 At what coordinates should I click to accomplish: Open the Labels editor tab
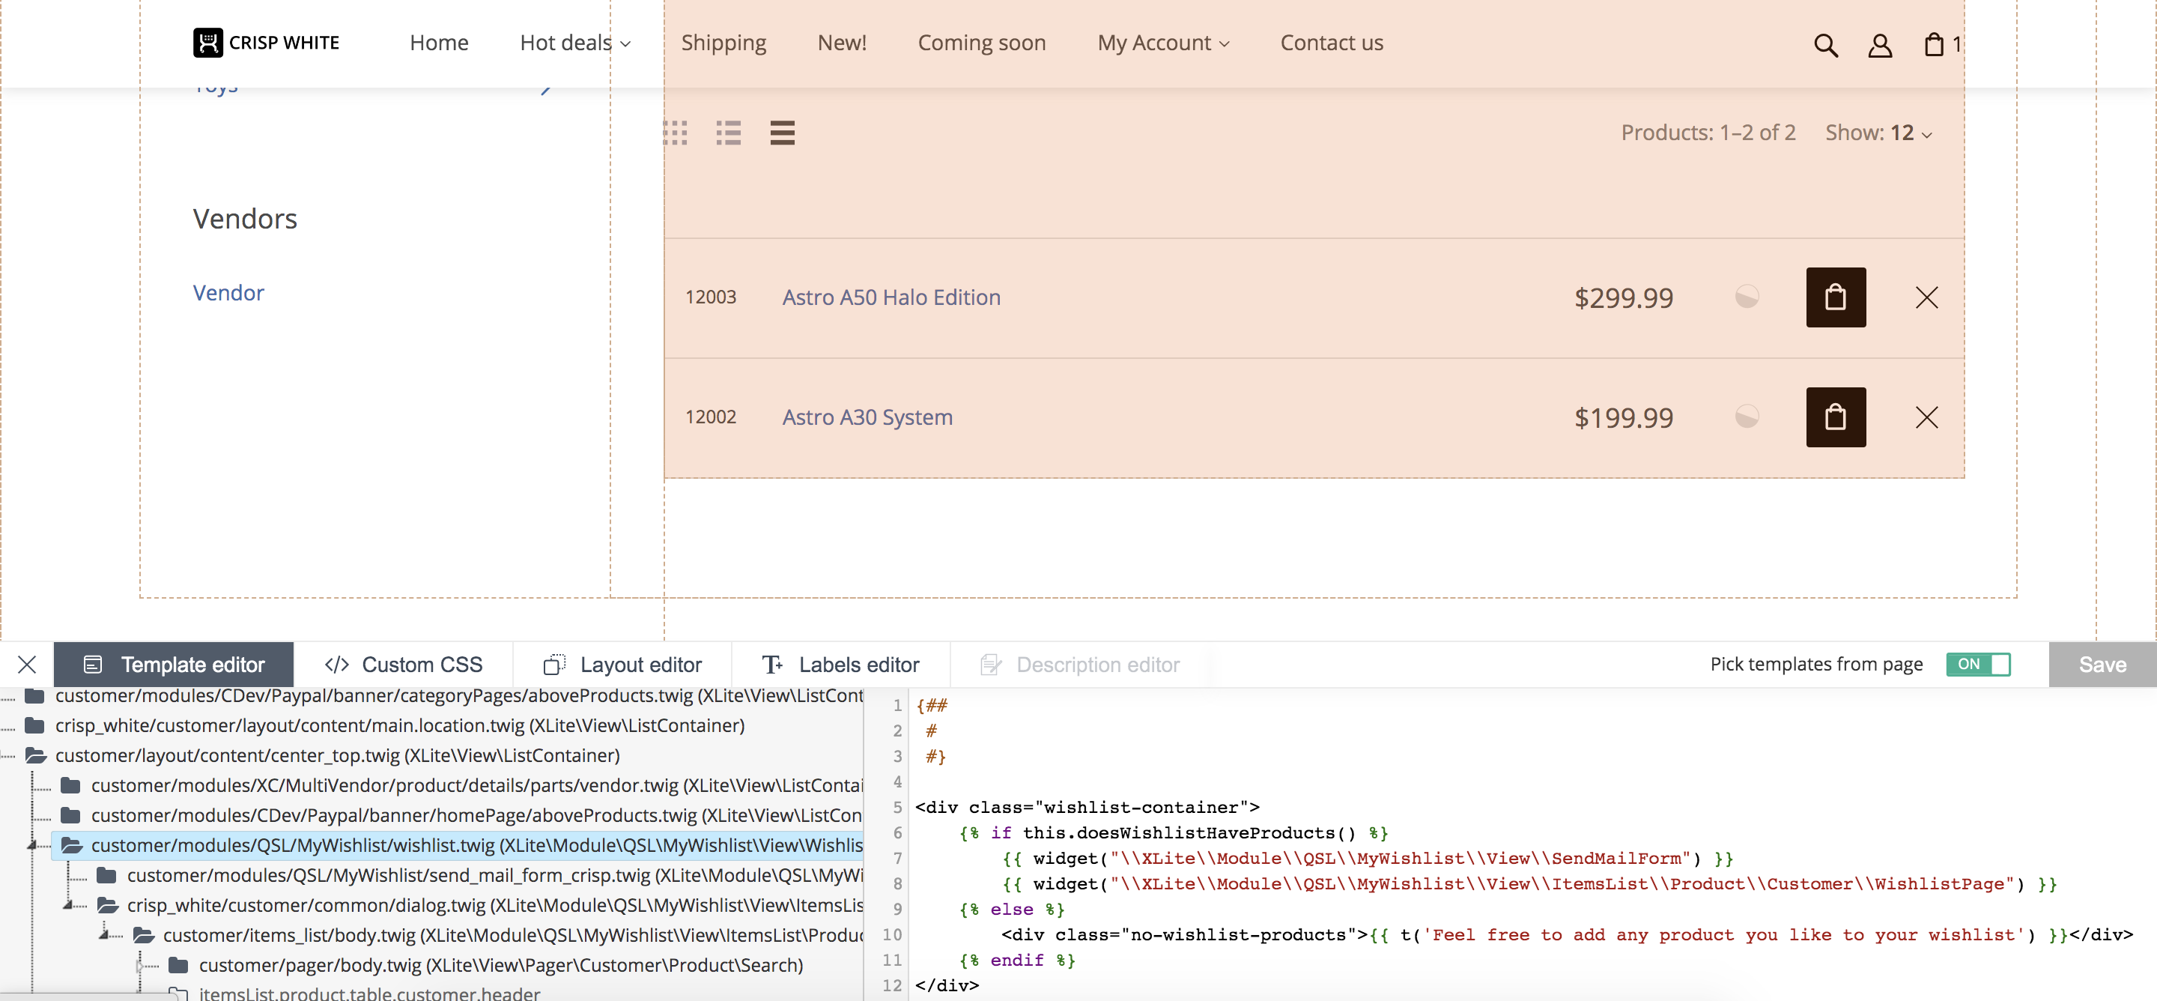click(840, 665)
